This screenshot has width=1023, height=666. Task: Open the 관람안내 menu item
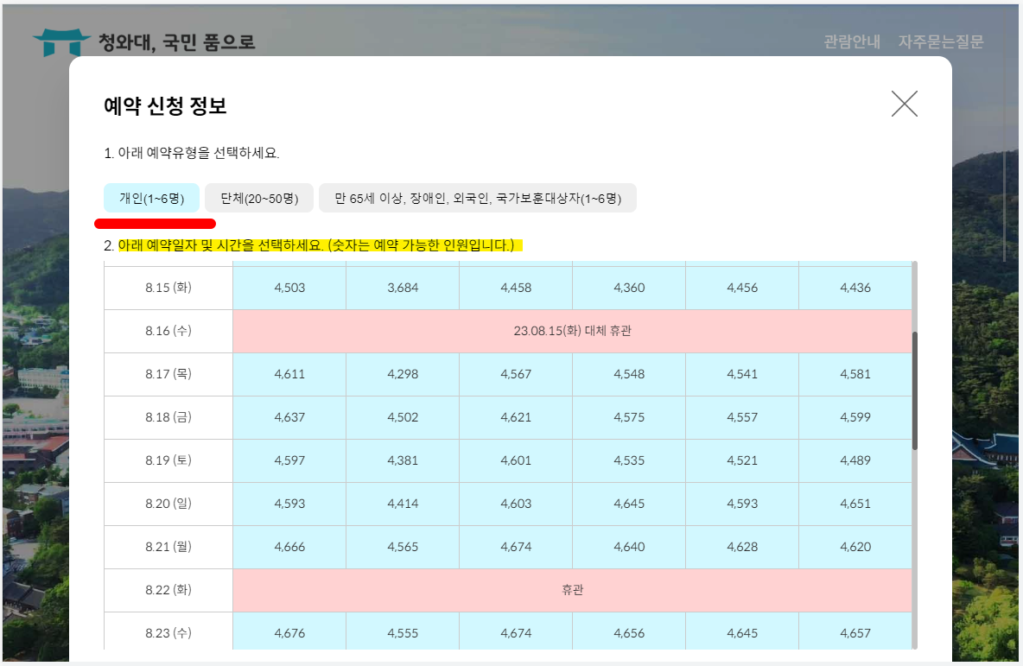[x=850, y=41]
